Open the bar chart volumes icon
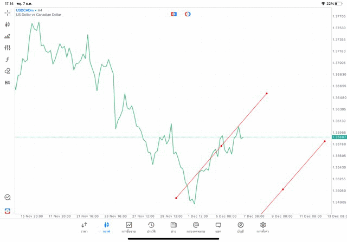 (x=8, y=36)
